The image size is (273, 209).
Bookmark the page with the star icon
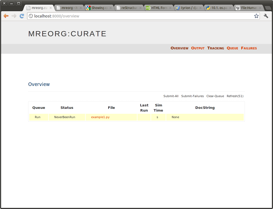pos(256,16)
